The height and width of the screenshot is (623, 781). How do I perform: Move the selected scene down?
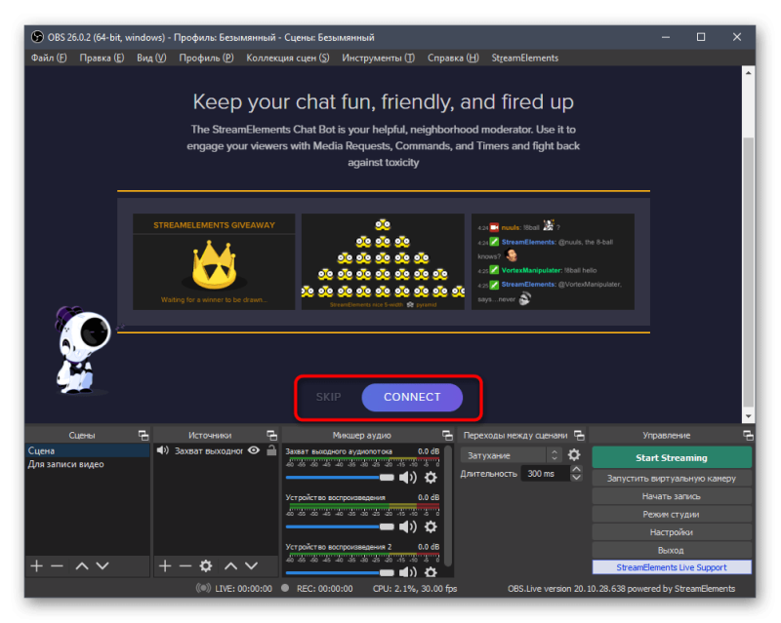click(x=103, y=565)
